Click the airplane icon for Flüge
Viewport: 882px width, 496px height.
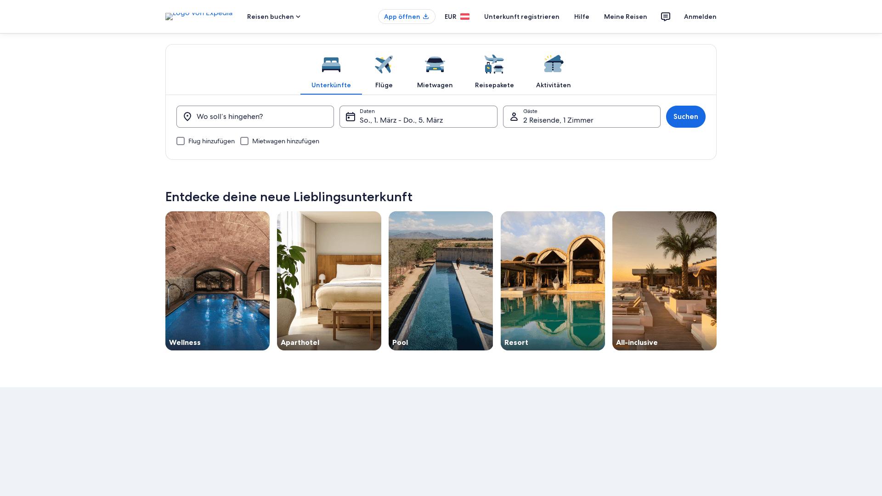click(384, 64)
